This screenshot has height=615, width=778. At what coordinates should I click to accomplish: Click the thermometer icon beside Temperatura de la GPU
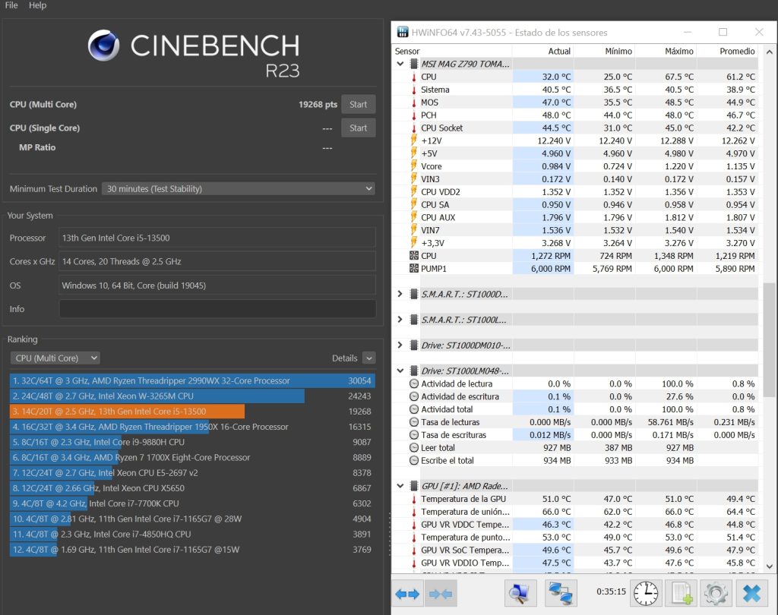click(x=414, y=499)
